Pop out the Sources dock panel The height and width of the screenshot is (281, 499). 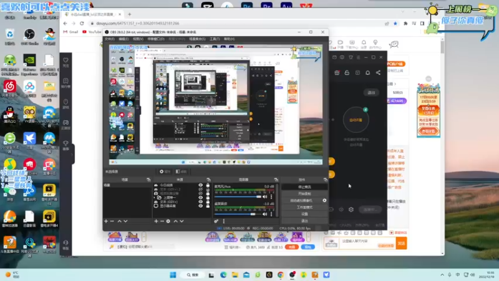[x=208, y=180]
